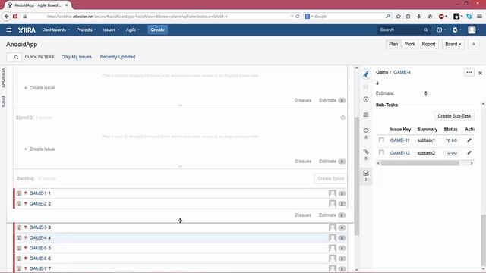
Task: Click the assignee avatar on GAME-1 row
Action: [333, 193]
